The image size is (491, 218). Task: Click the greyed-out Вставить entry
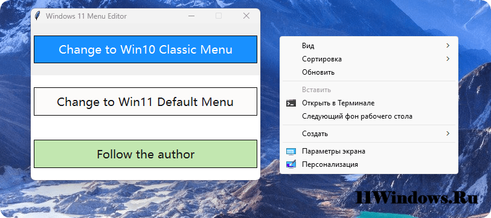tap(369, 90)
